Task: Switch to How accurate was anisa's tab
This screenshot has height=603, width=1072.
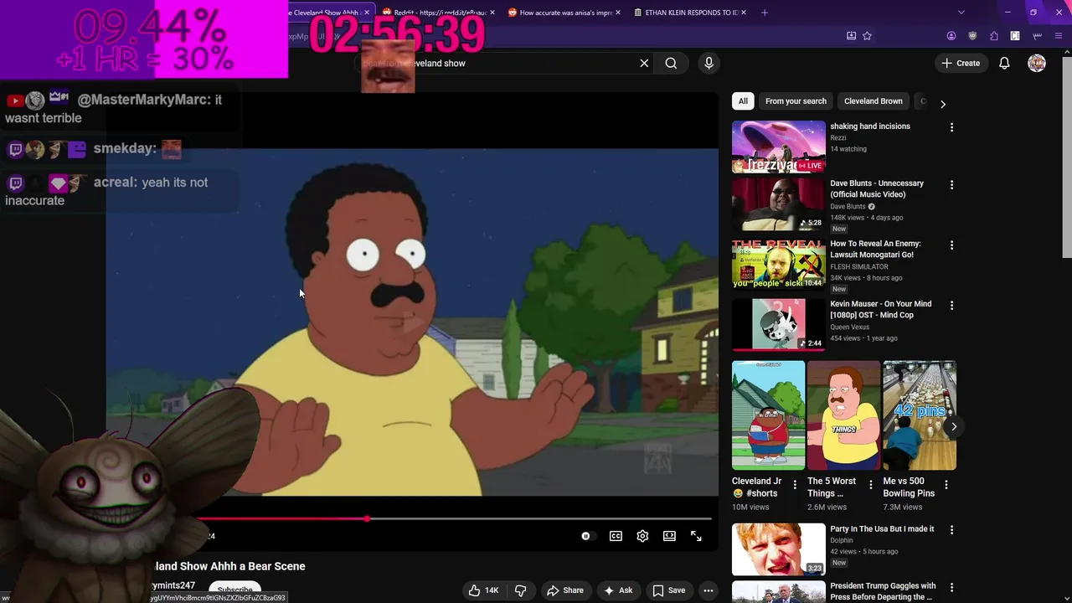Action: coord(565,13)
